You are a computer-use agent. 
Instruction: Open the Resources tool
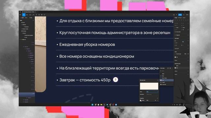pos(39,15)
